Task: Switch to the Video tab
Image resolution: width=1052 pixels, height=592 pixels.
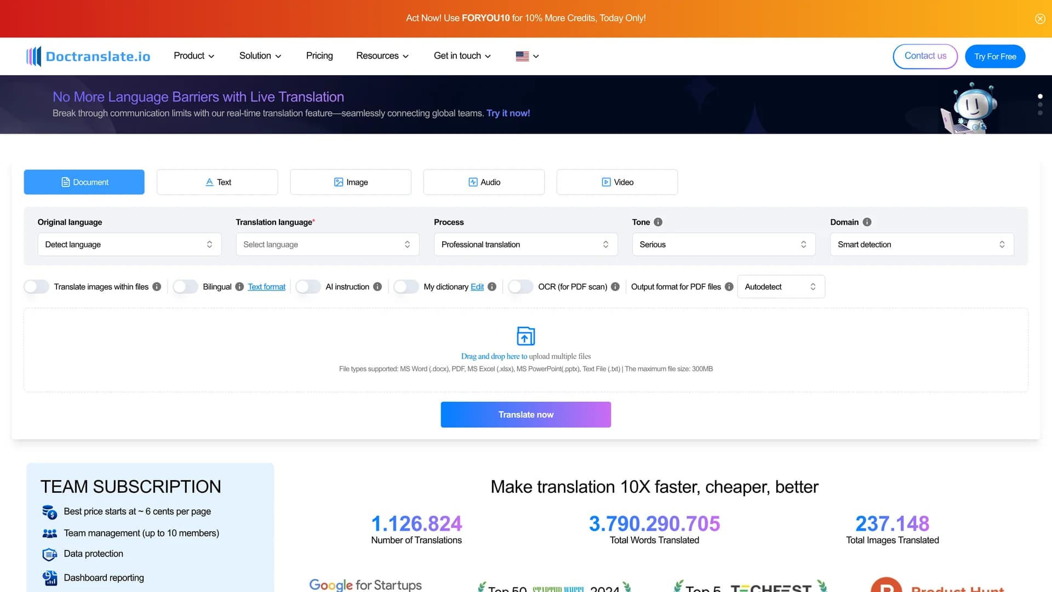Action: [x=617, y=182]
